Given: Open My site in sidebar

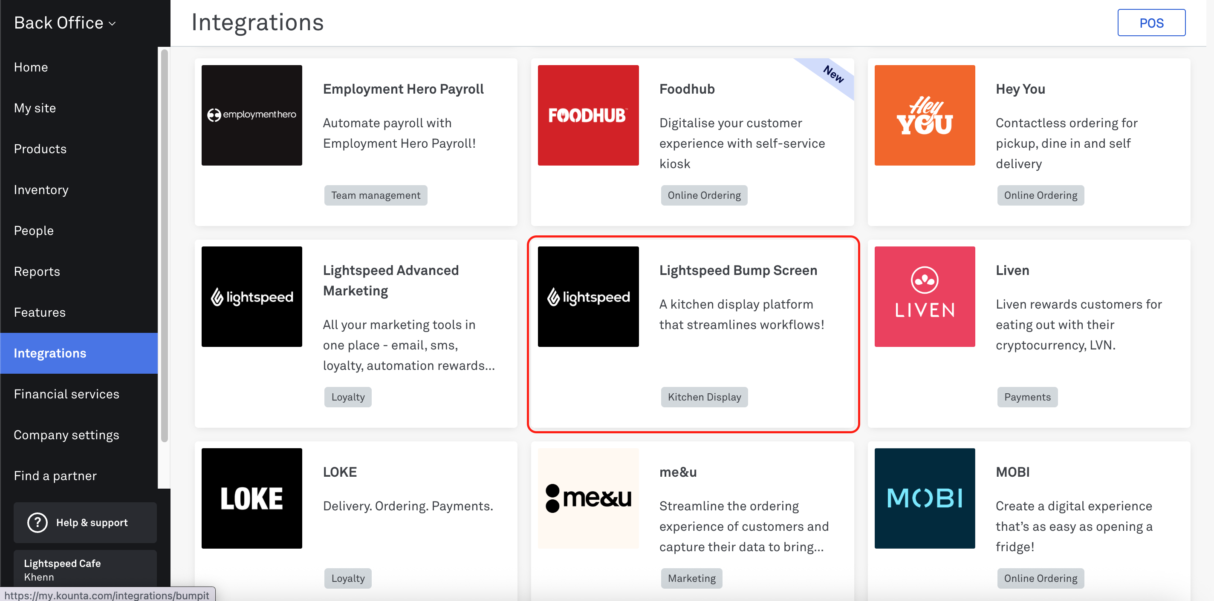Looking at the screenshot, I should [79, 108].
